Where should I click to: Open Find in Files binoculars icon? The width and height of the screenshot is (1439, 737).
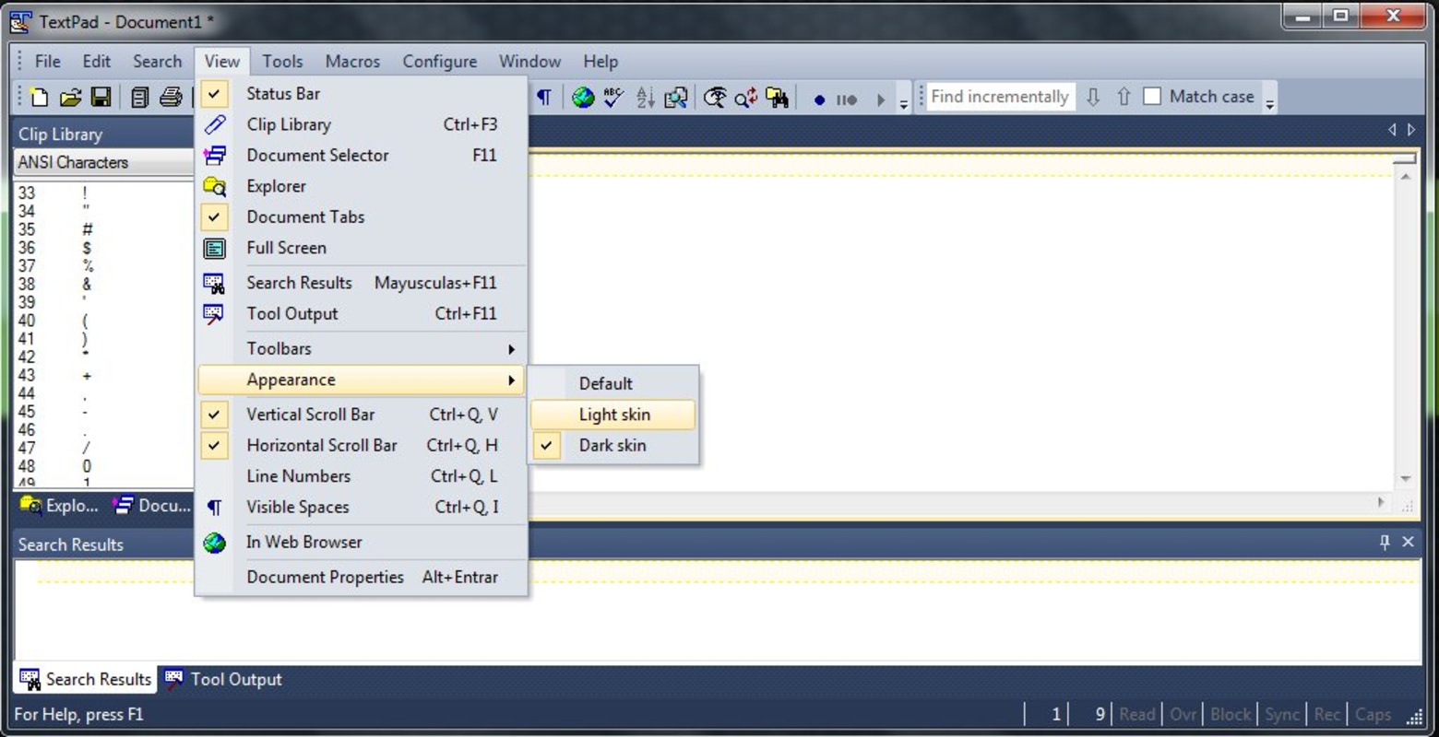778,97
